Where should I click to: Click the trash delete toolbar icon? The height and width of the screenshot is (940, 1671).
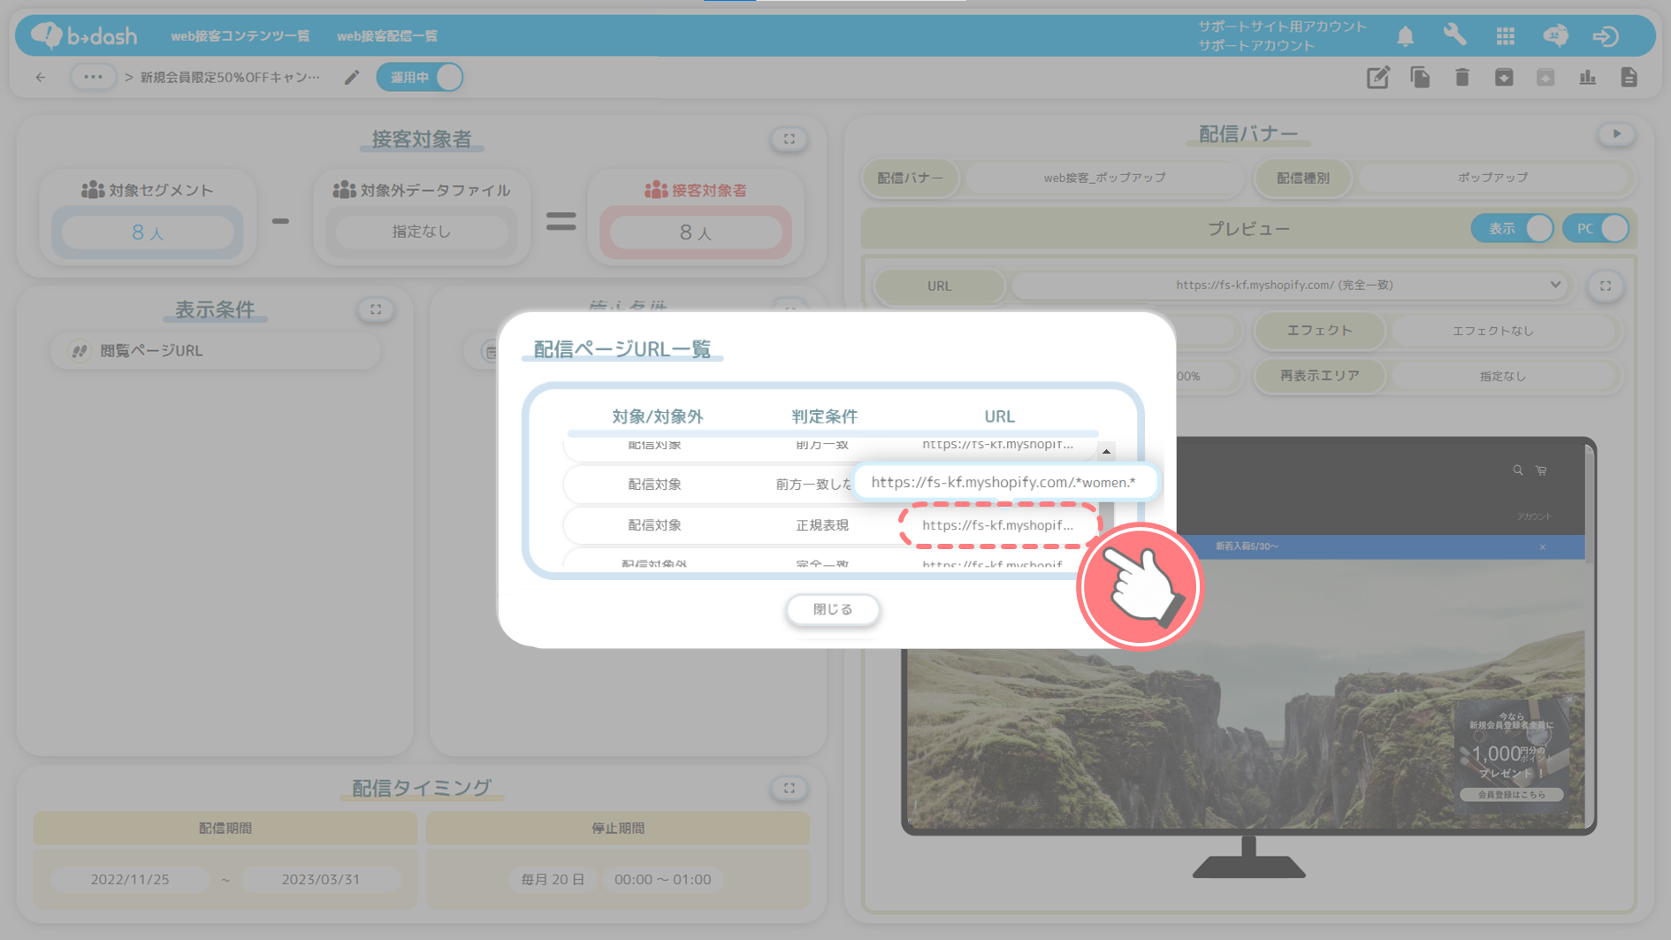click(1462, 77)
